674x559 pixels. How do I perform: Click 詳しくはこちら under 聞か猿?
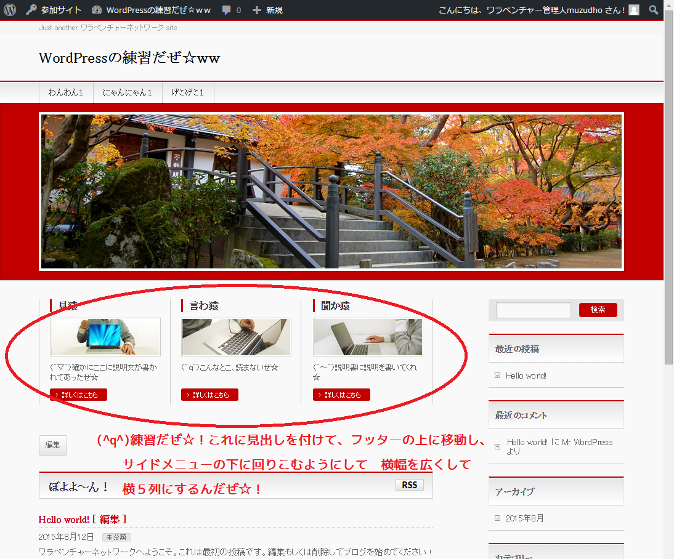click(341, 395)
